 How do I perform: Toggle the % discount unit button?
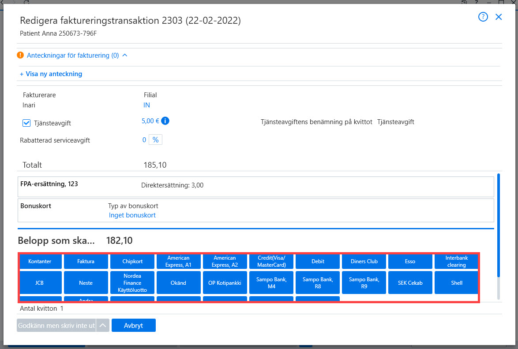point(156,140)
